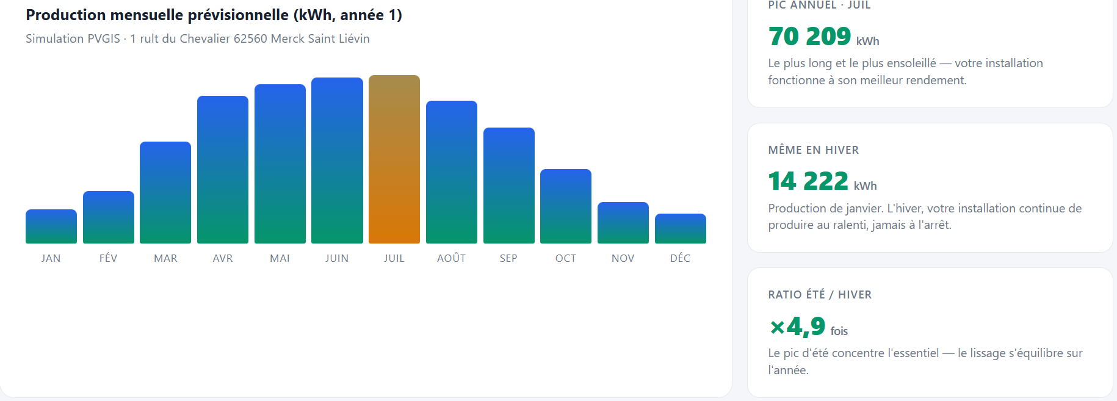Select the December bar in the chart
The width and height of the screenshot is (1117, 401).
click(x=681, y=228)
